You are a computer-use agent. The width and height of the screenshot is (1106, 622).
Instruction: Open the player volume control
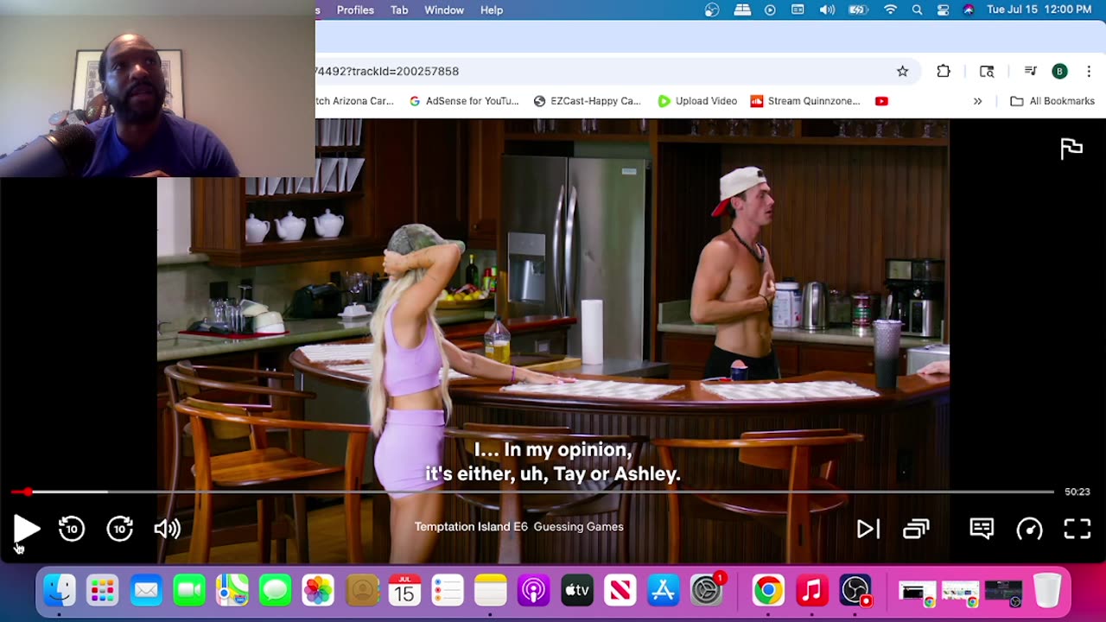pos(167,529)
